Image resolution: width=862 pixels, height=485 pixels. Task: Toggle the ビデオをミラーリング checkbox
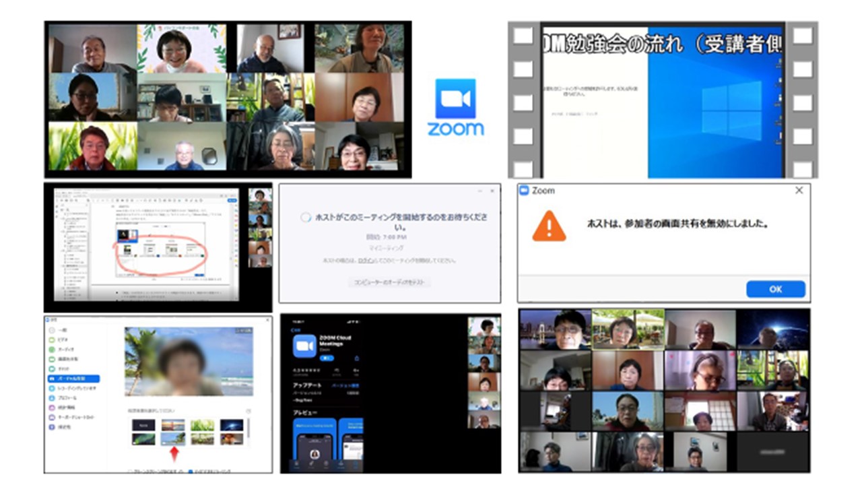[x=190, y=471]
